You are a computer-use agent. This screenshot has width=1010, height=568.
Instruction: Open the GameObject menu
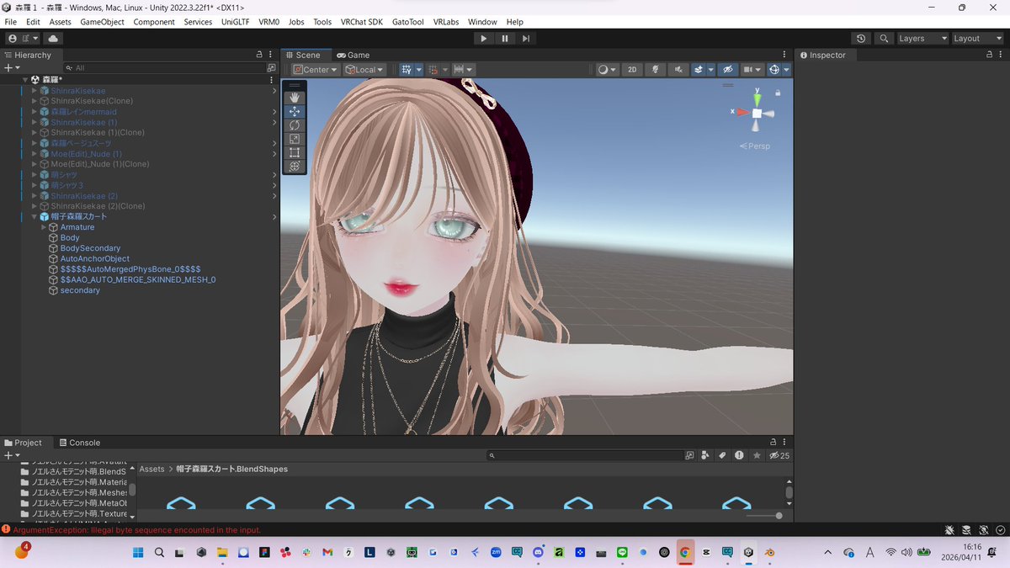102,22
